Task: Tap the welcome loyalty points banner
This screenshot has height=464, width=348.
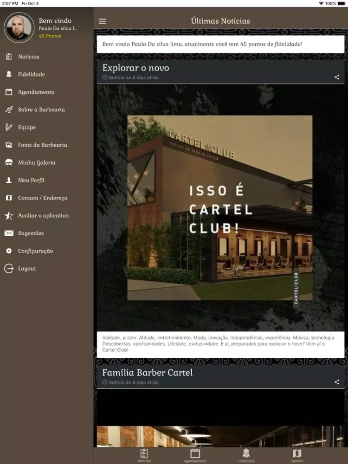Action: tap(220, 44)
